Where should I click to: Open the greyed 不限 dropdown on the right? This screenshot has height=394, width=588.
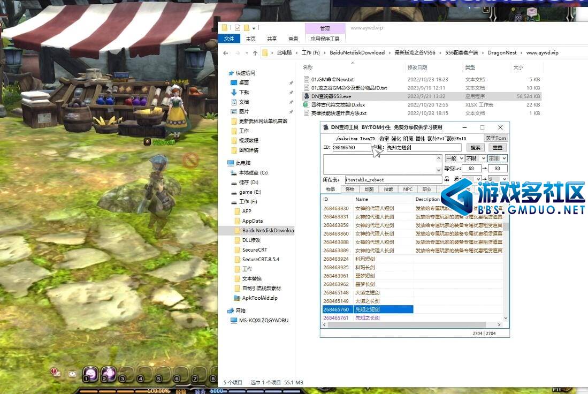497,158
